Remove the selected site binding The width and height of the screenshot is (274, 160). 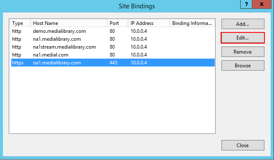click(x=243, y=52)
